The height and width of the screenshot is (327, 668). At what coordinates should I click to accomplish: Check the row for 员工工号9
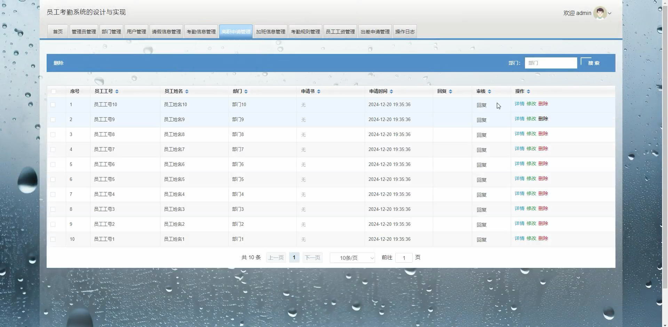point(53,120)
